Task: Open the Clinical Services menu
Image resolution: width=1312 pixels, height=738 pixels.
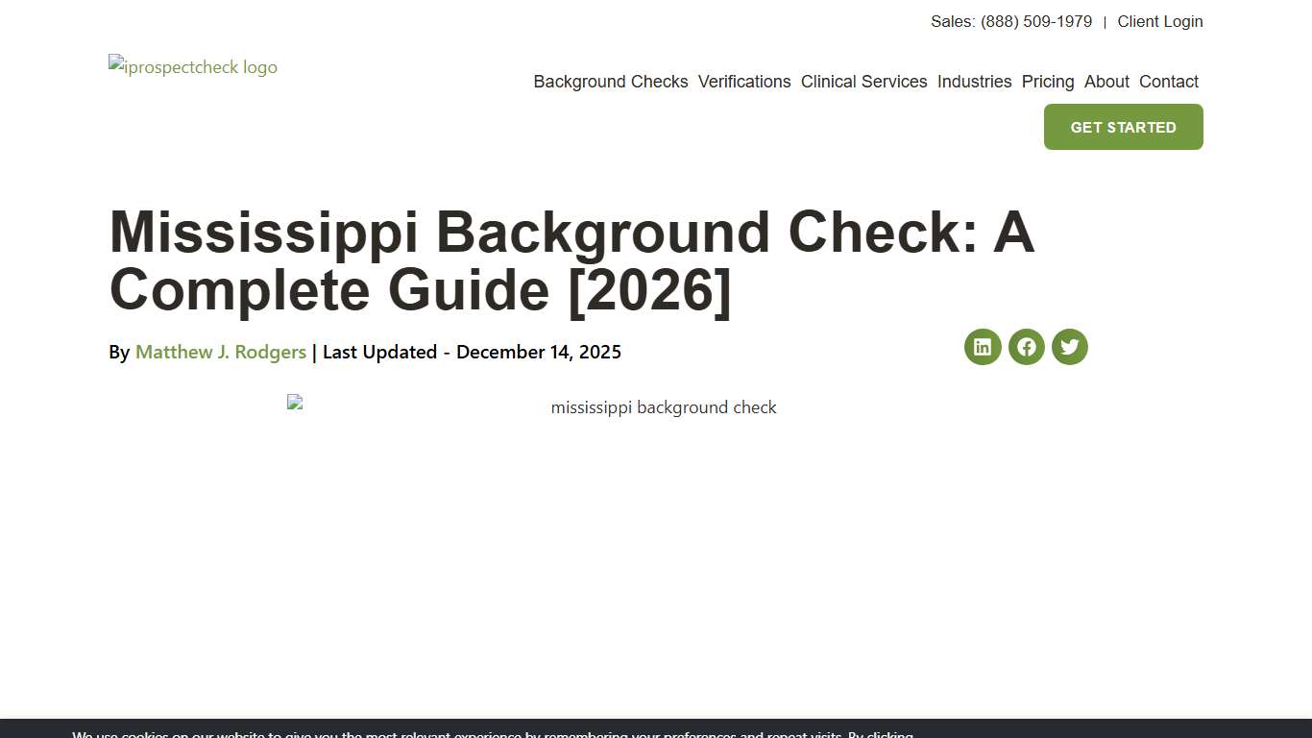Action: tap(863, 82)
